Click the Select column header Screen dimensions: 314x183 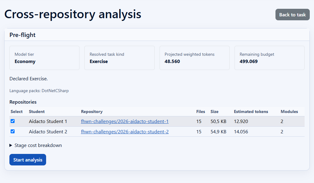pos(17,111)
